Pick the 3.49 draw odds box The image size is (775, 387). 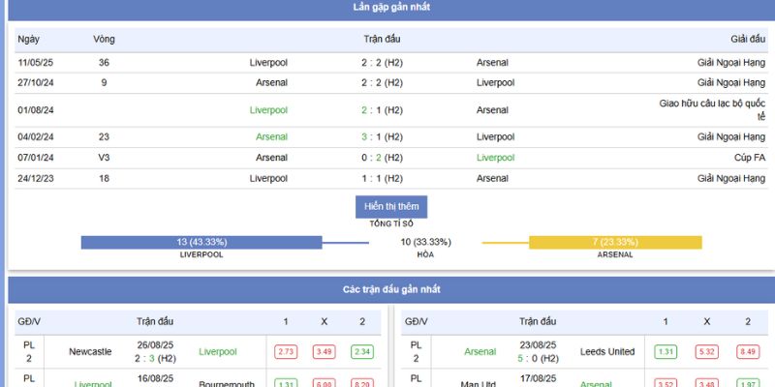pos(323,352)
